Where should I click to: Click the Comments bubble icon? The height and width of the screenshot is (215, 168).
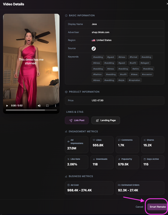(x=119, y=140)
